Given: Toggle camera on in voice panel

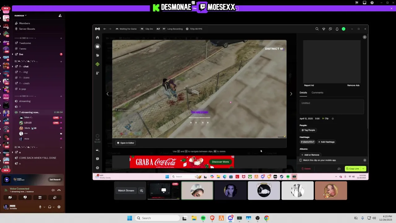Looking at the screenshot, I should [10, 197].
